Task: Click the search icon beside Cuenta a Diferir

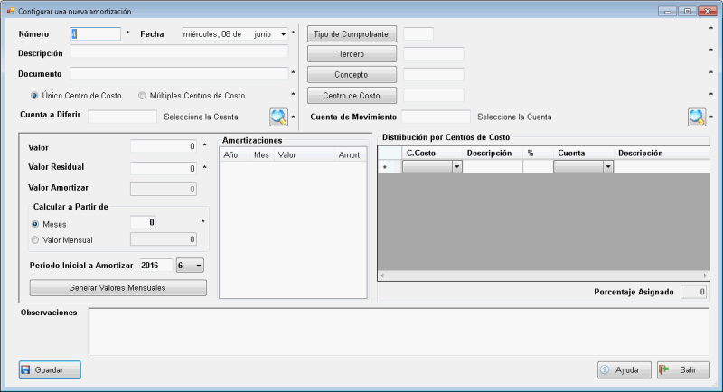Action: coord(278,117)
